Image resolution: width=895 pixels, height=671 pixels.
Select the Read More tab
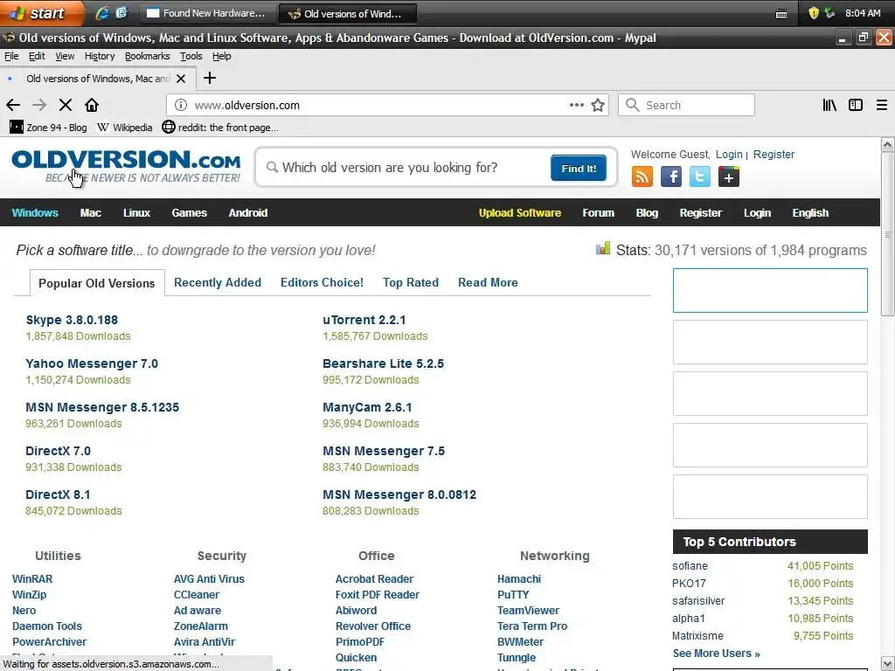click(x=488, y=282)
